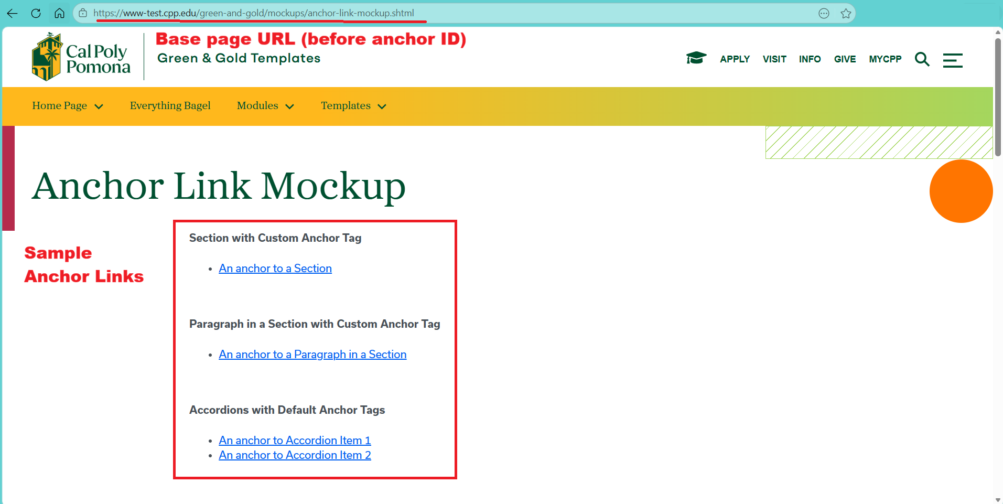This screenshot has height=504, width=1003.
Task: Click the URL address bar field
Action: pos(451,13)
